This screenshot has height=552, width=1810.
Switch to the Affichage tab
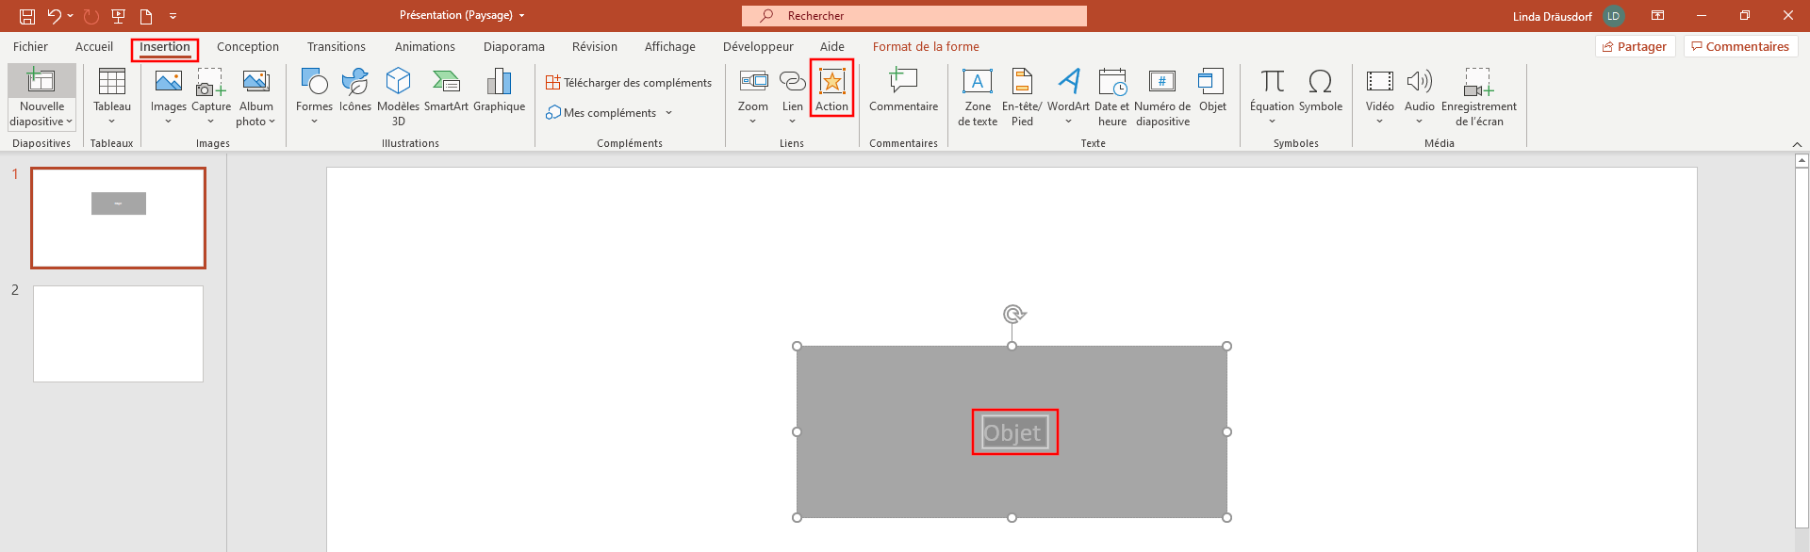tap(670, 47)
